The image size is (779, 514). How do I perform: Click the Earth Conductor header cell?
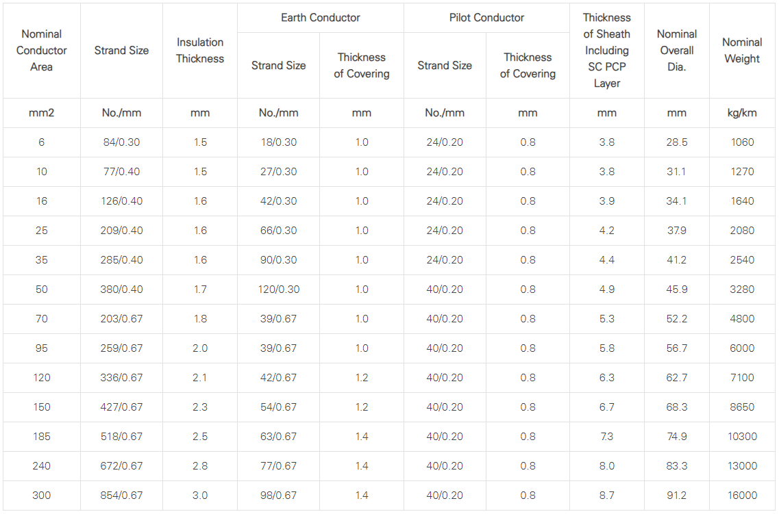(321, 18)
